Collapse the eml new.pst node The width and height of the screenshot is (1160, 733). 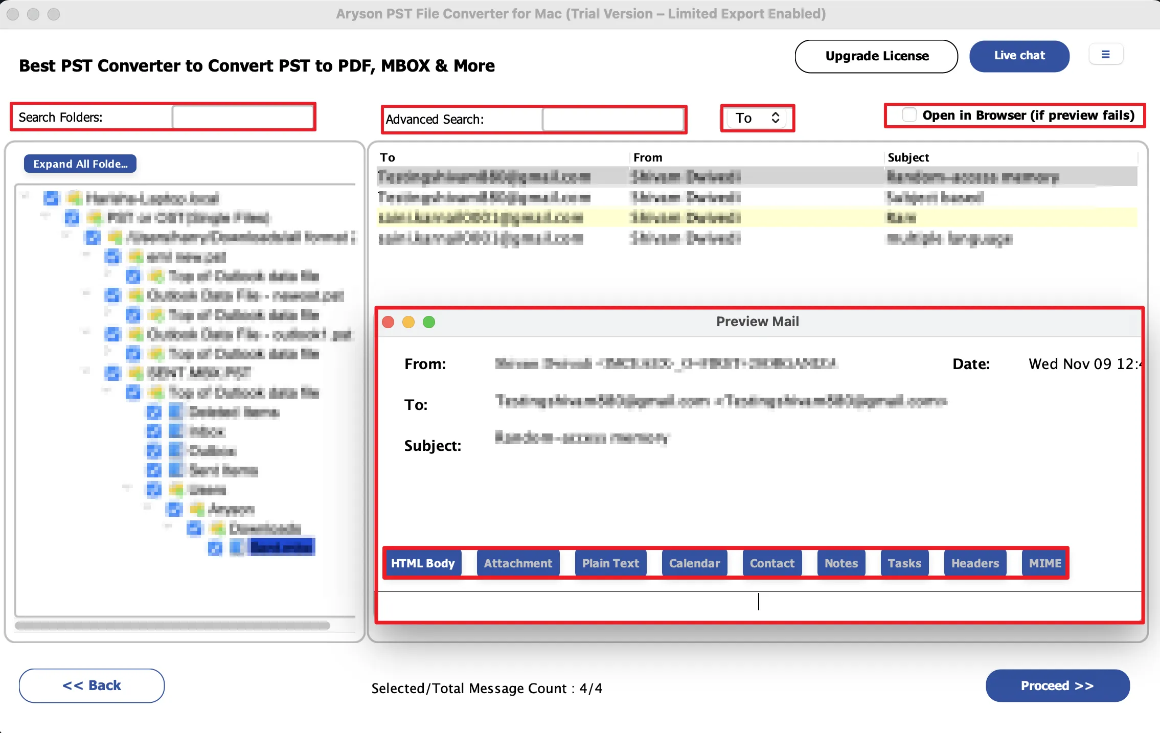(x=86, y=254)
